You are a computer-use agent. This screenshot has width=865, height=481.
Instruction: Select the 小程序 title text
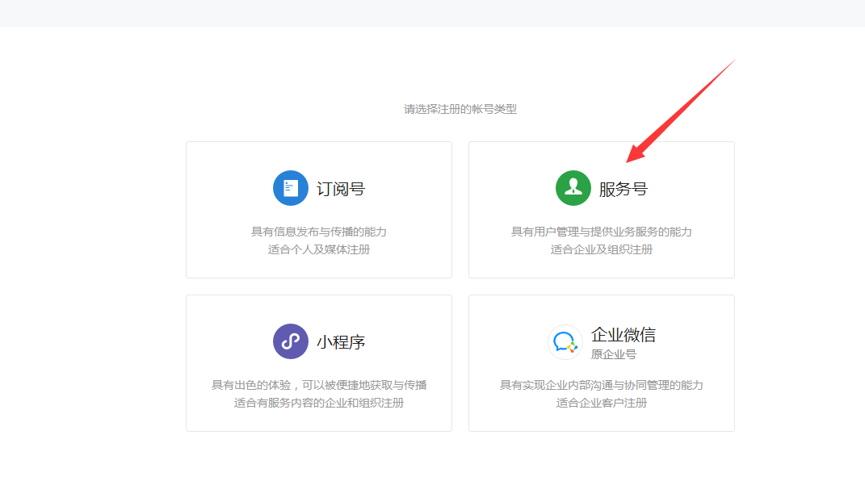click(x=340, y=342)
